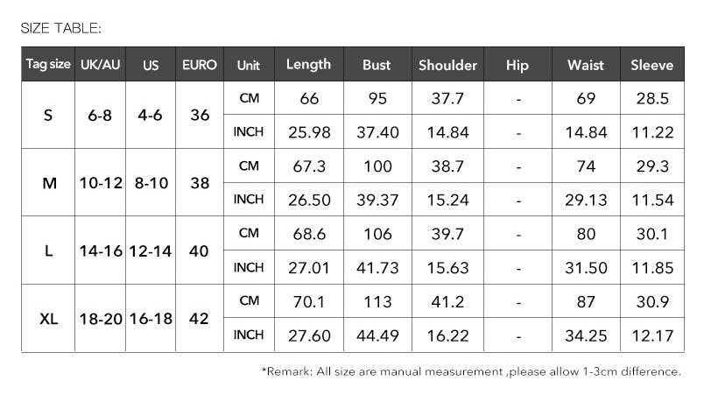The height and width of the screenshot is (395, 704).
Task: Click the 25.98 inch length value
Action: (308, 132)
